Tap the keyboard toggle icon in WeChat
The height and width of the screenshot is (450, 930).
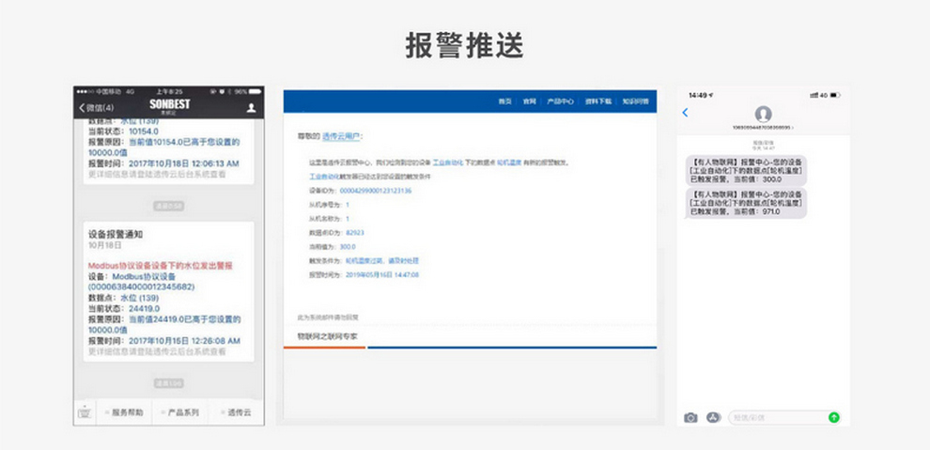85,411
